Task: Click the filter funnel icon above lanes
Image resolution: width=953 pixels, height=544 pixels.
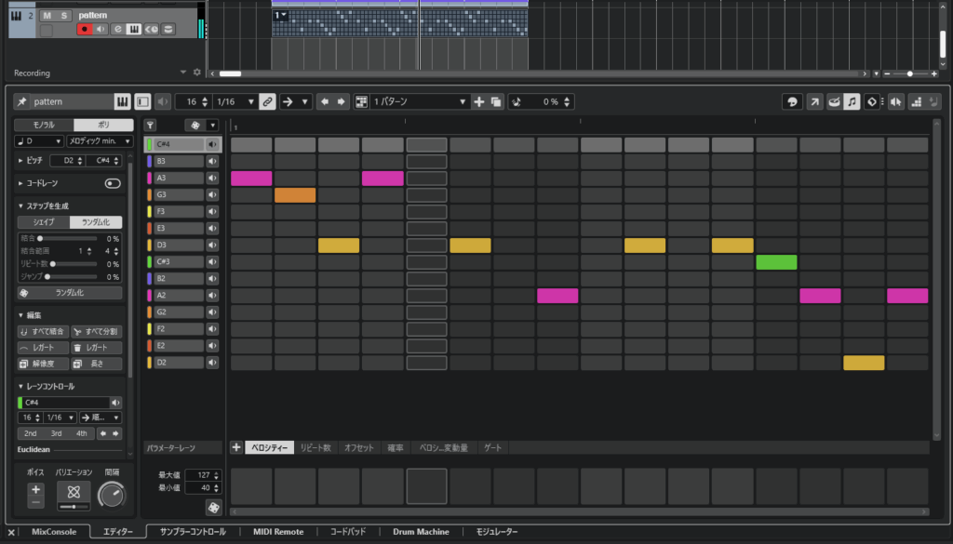Action: pyautogui.click(x=151, y=125)
